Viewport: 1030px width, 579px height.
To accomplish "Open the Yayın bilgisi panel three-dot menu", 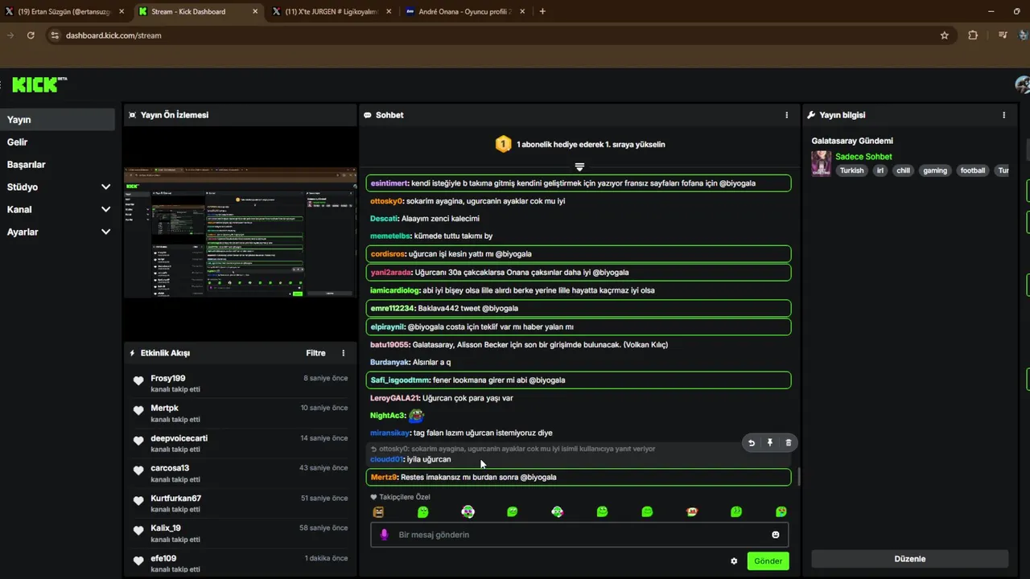I will (1003, 115).
